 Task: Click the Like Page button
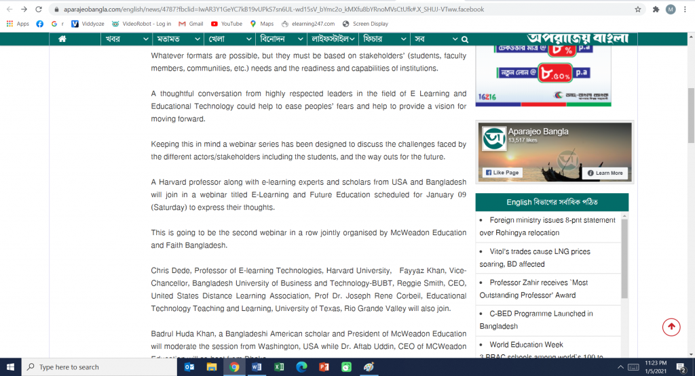[502, 173]
